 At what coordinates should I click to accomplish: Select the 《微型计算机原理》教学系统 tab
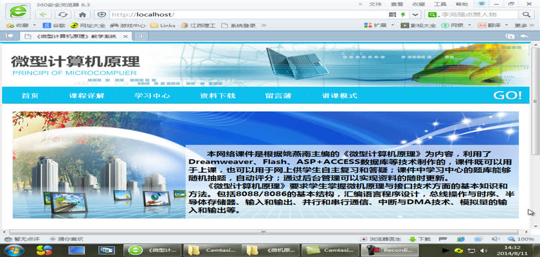tap(76, 36)
